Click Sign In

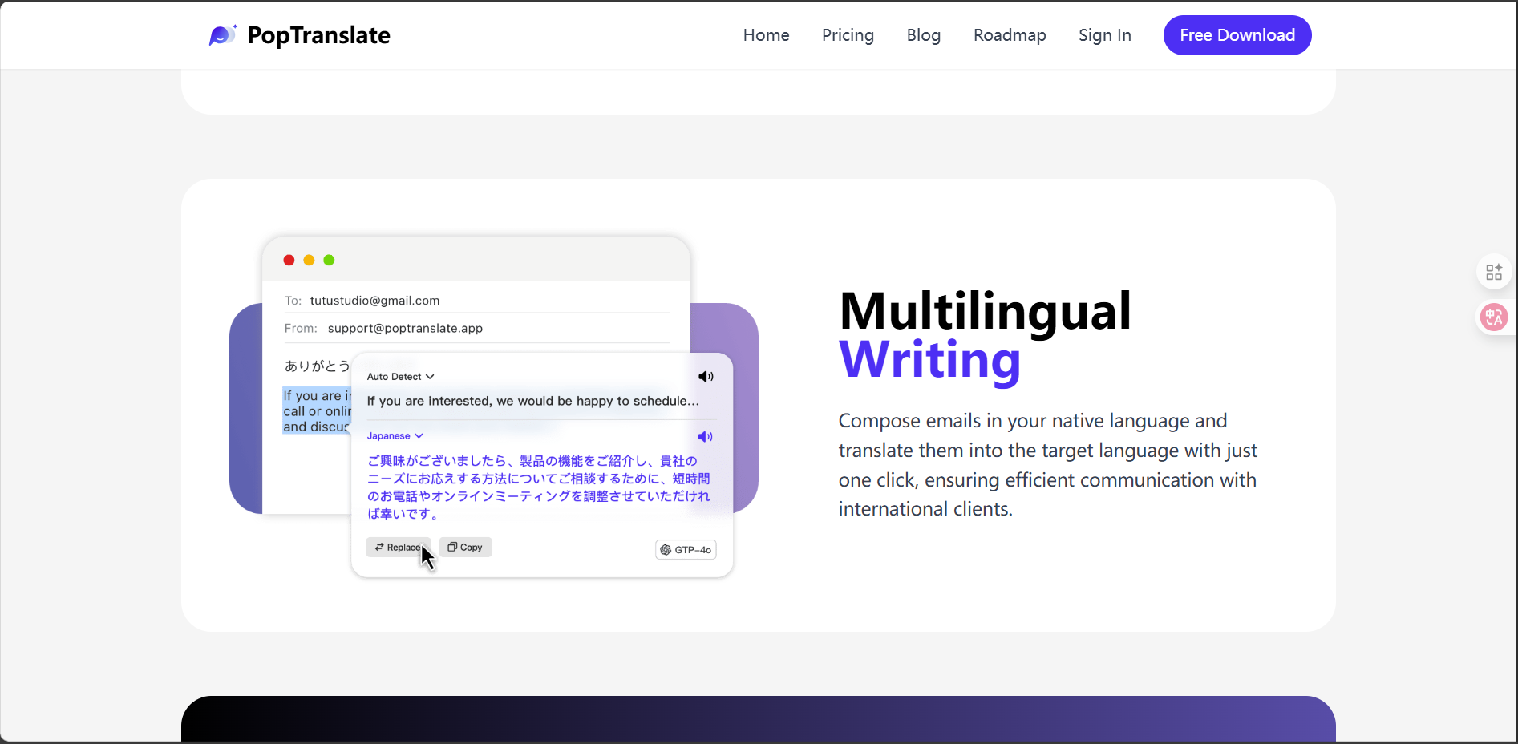click(x=1104, y=35)
